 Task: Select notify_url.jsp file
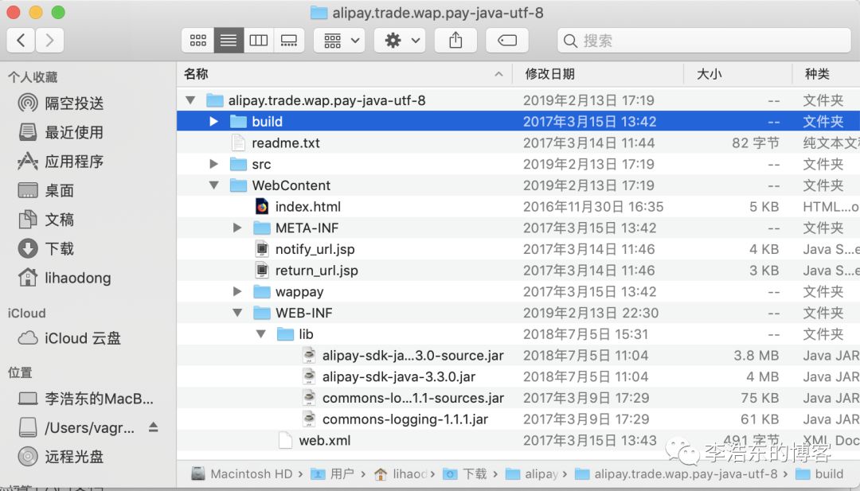[518, 249]
